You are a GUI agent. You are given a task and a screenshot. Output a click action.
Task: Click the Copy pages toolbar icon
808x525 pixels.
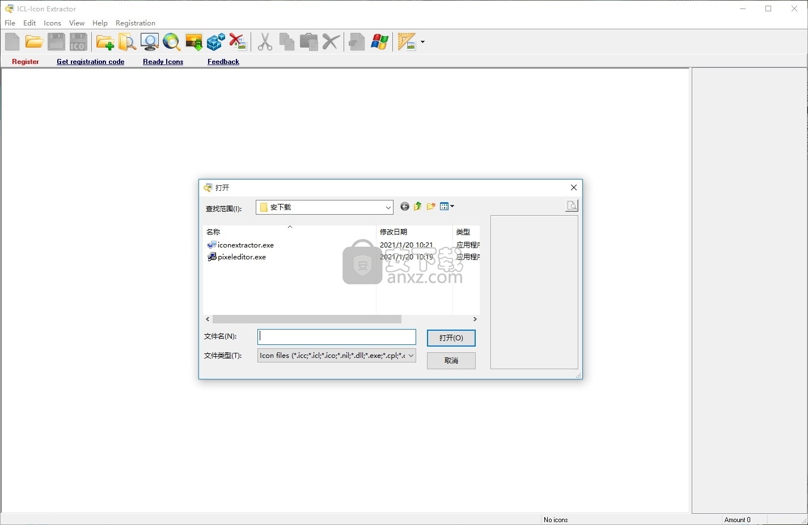(287, 42)
